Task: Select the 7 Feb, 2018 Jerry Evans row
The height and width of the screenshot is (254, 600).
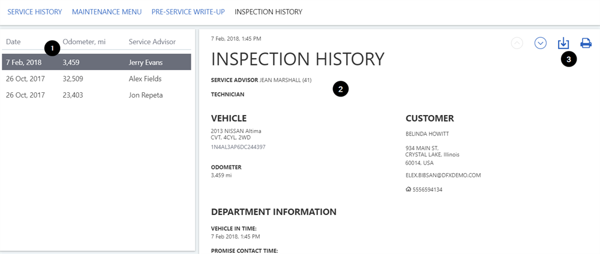Action: pyautogui.click(x=96, y=62)
